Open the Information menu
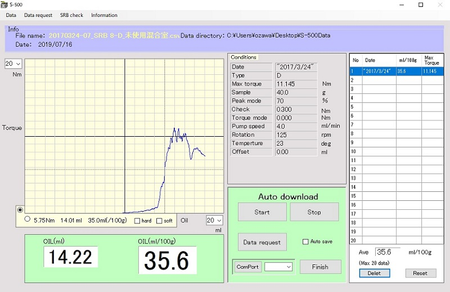450x292 pixels. pyautogui.click(x=104, y=15)
